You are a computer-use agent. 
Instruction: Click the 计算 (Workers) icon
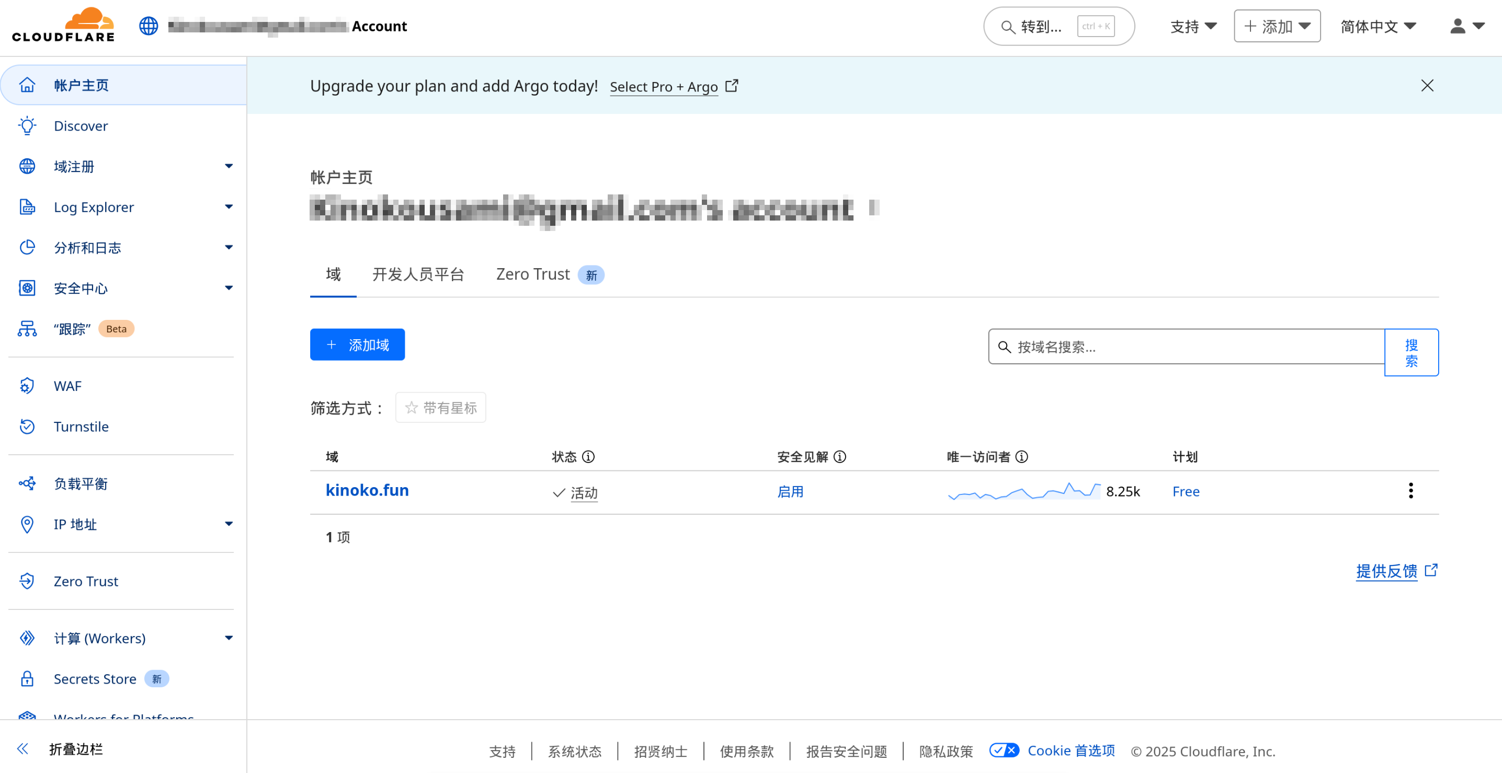tap(27, 639)
